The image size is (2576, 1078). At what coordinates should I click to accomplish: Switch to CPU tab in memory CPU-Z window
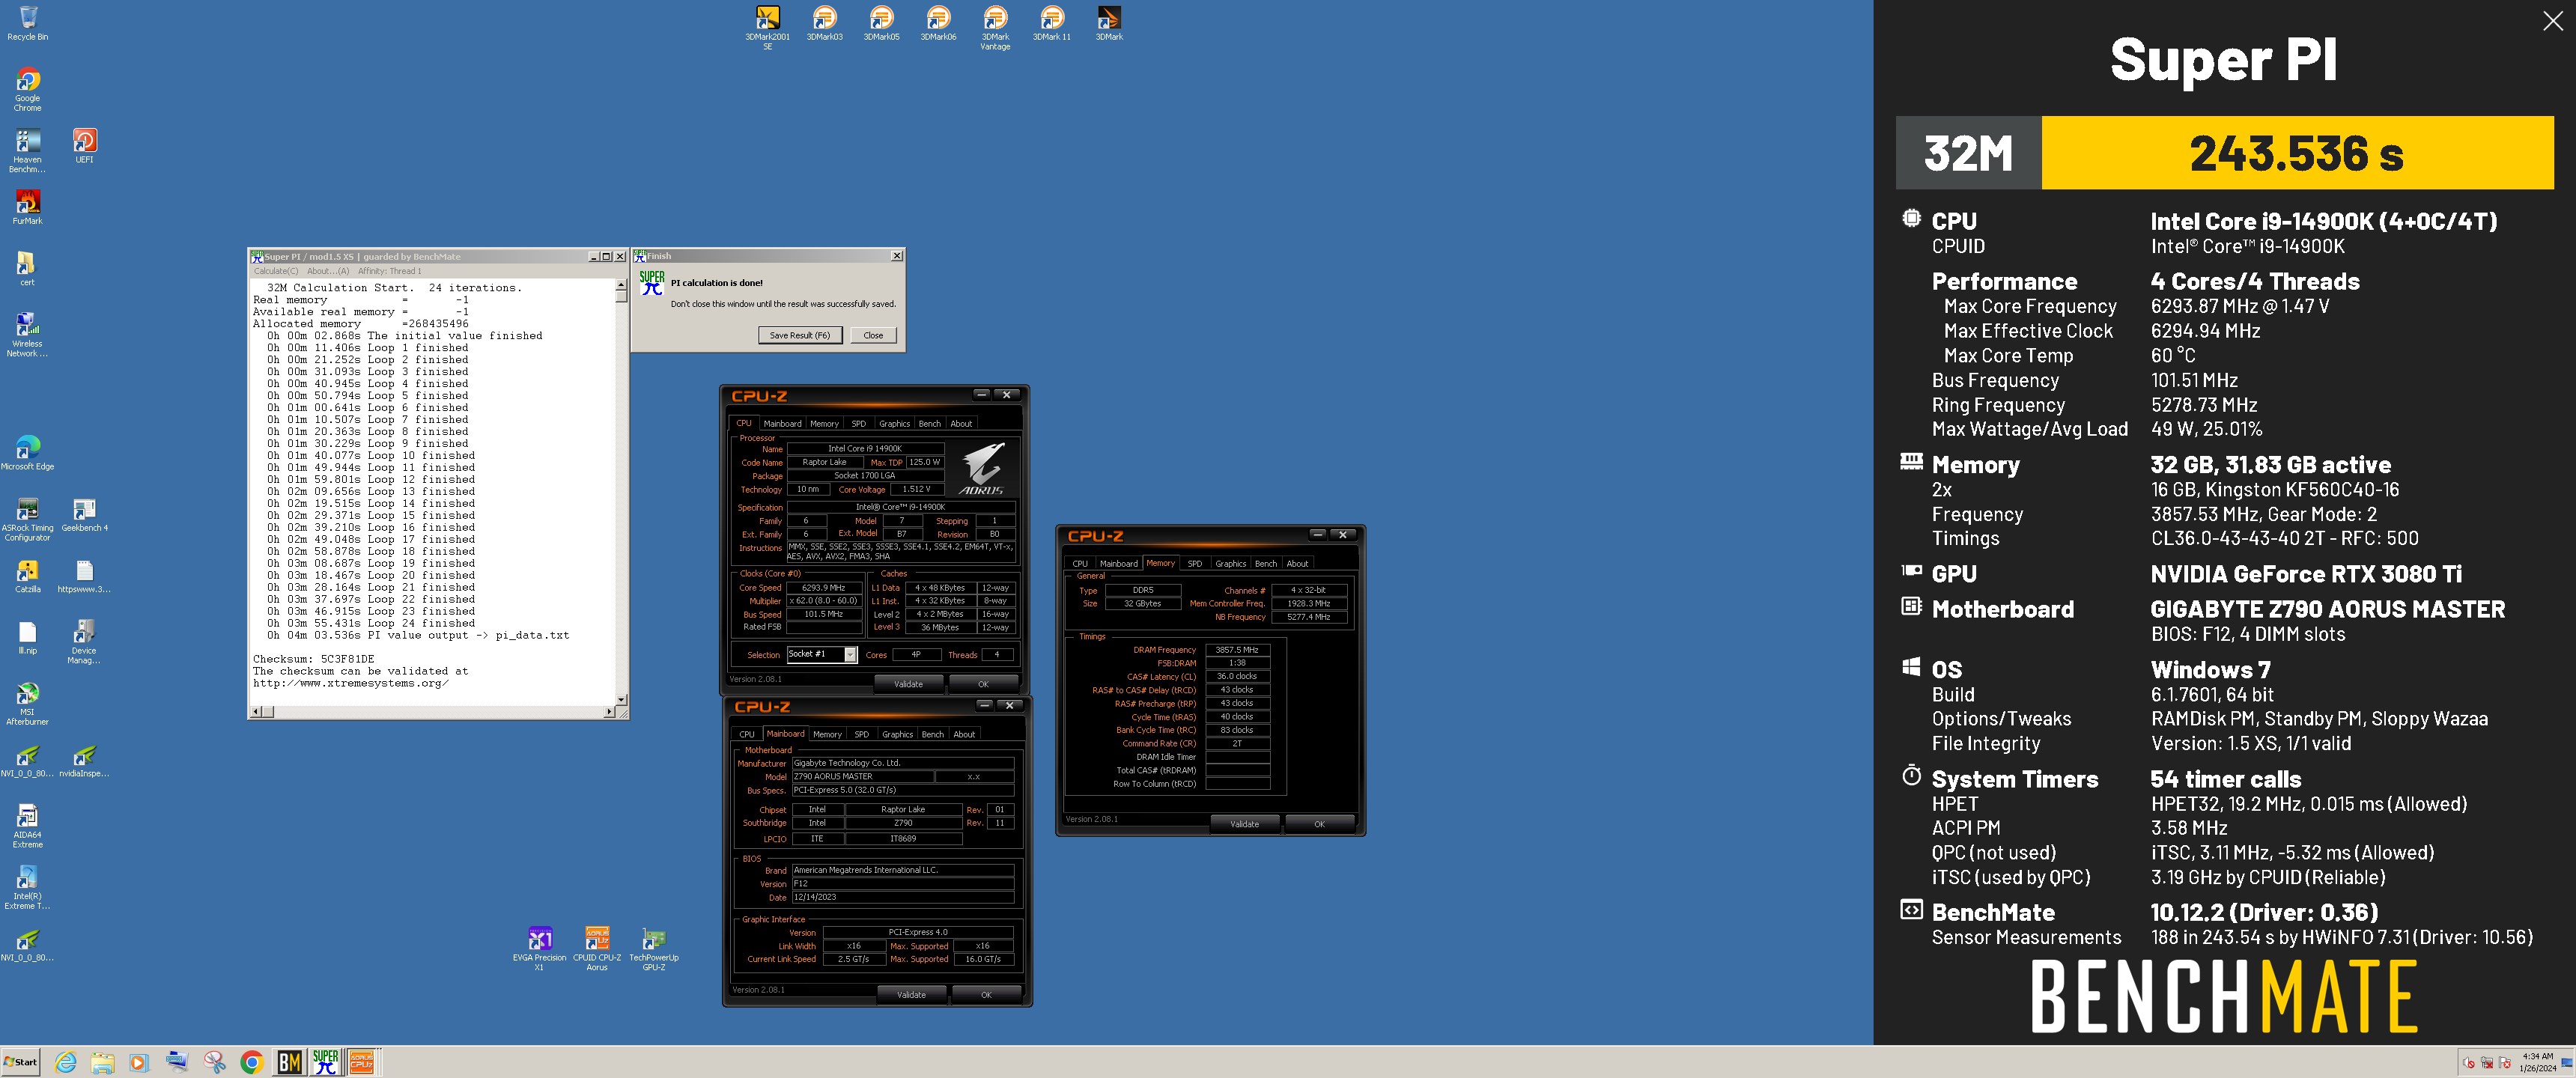(1080, 563)
